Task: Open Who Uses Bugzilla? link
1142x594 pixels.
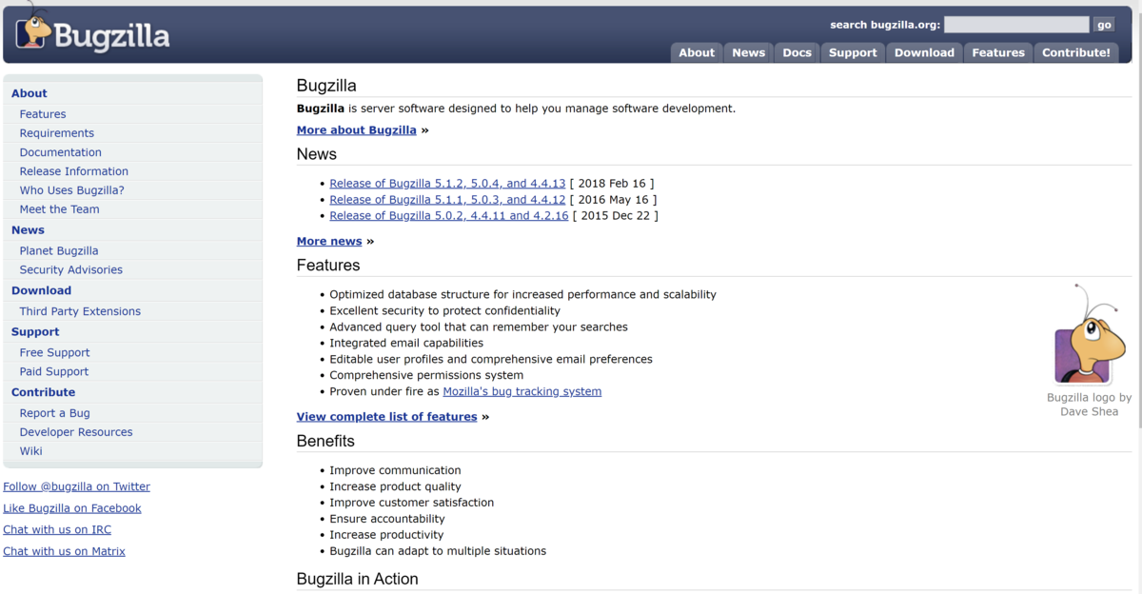Action: point(72,190)
